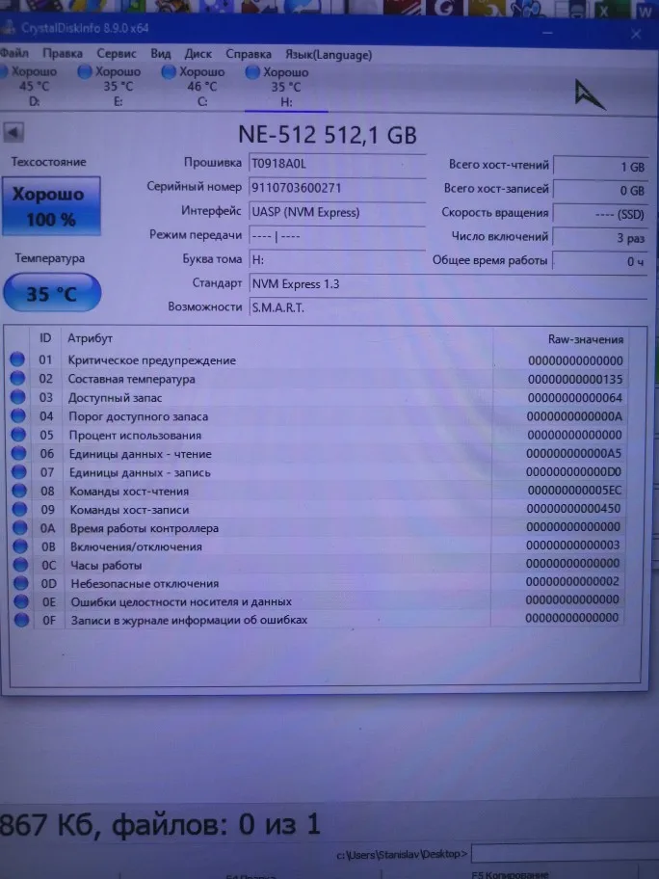Viewport: 659px width, 879px height.
Task: Click the Стандарт field NVM Express 1.3
Action: click(x=448, y=283)
